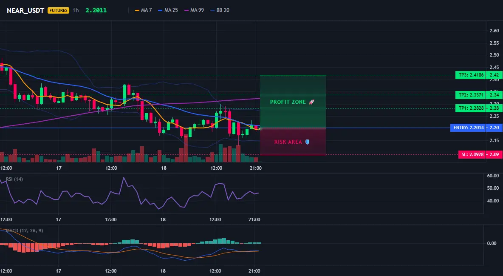
Task: Click the 0.00 MACD axis value
Action: click(x=492, y=243)
